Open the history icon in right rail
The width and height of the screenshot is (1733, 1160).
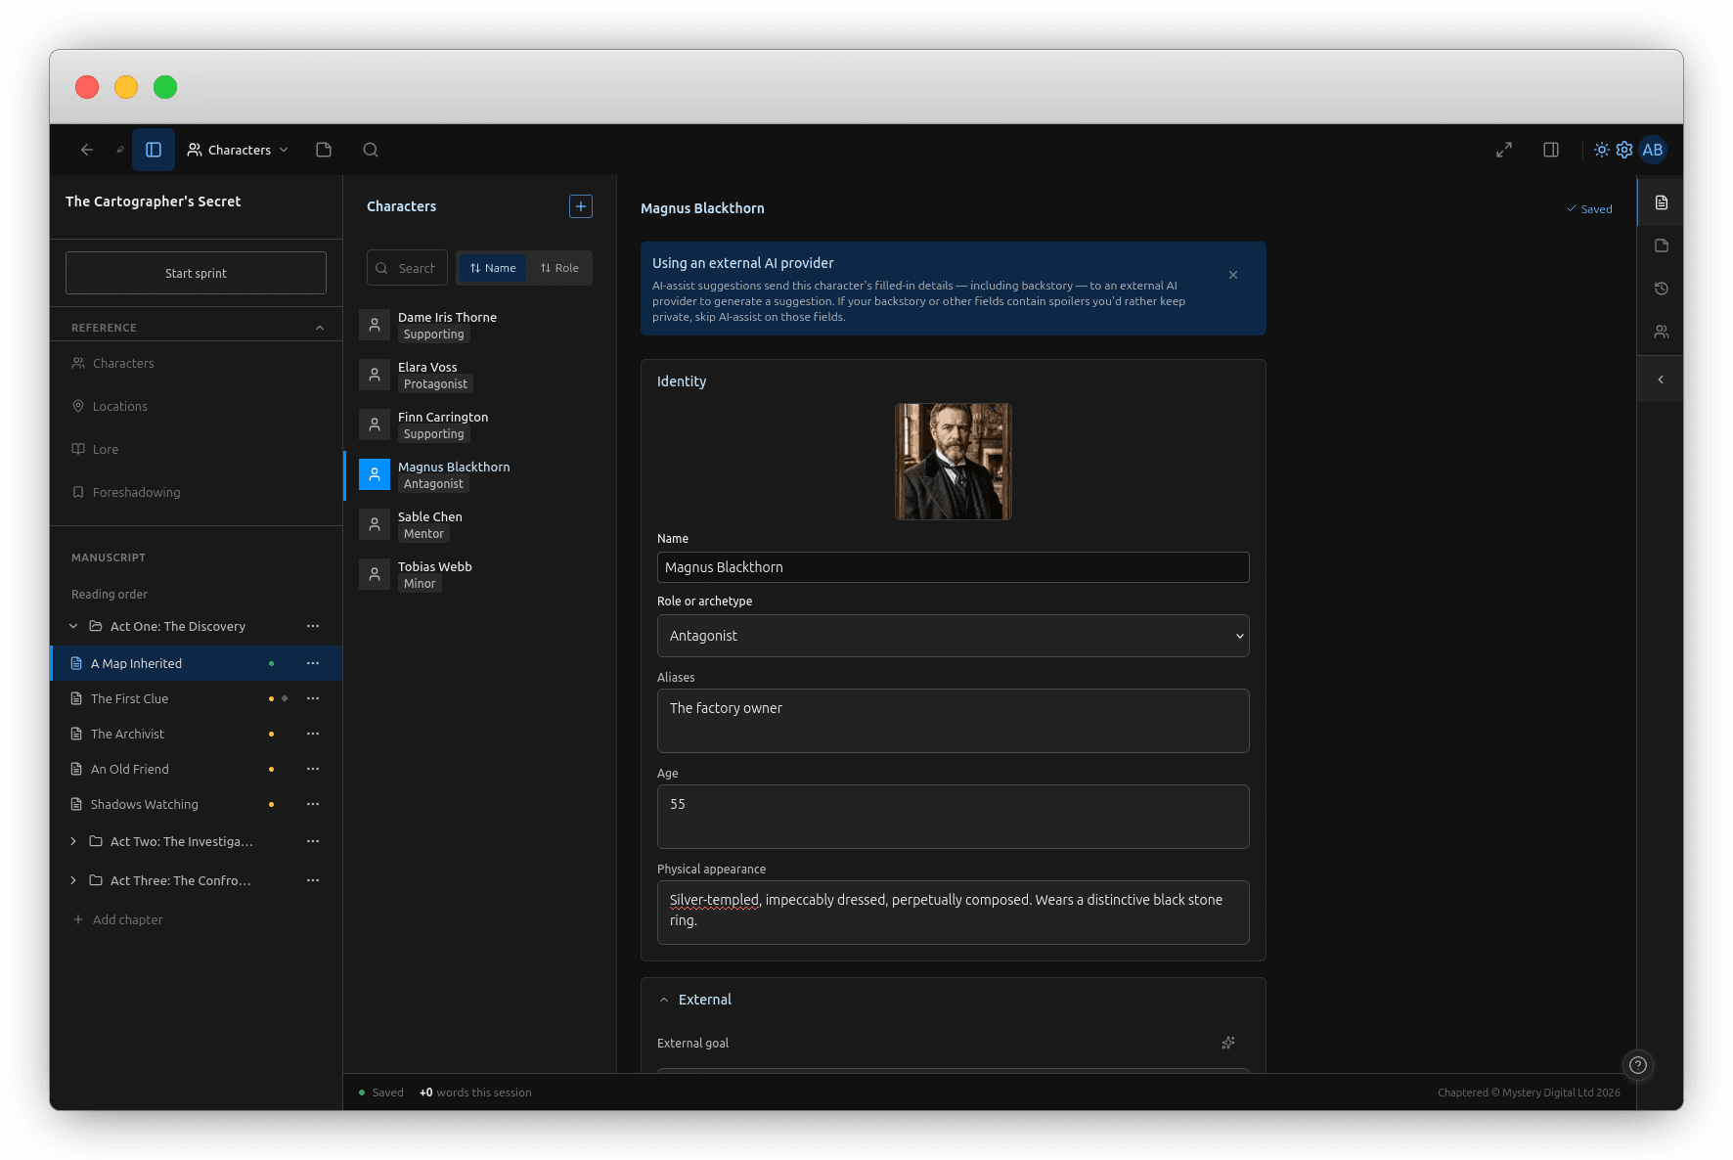point(1661,289)
